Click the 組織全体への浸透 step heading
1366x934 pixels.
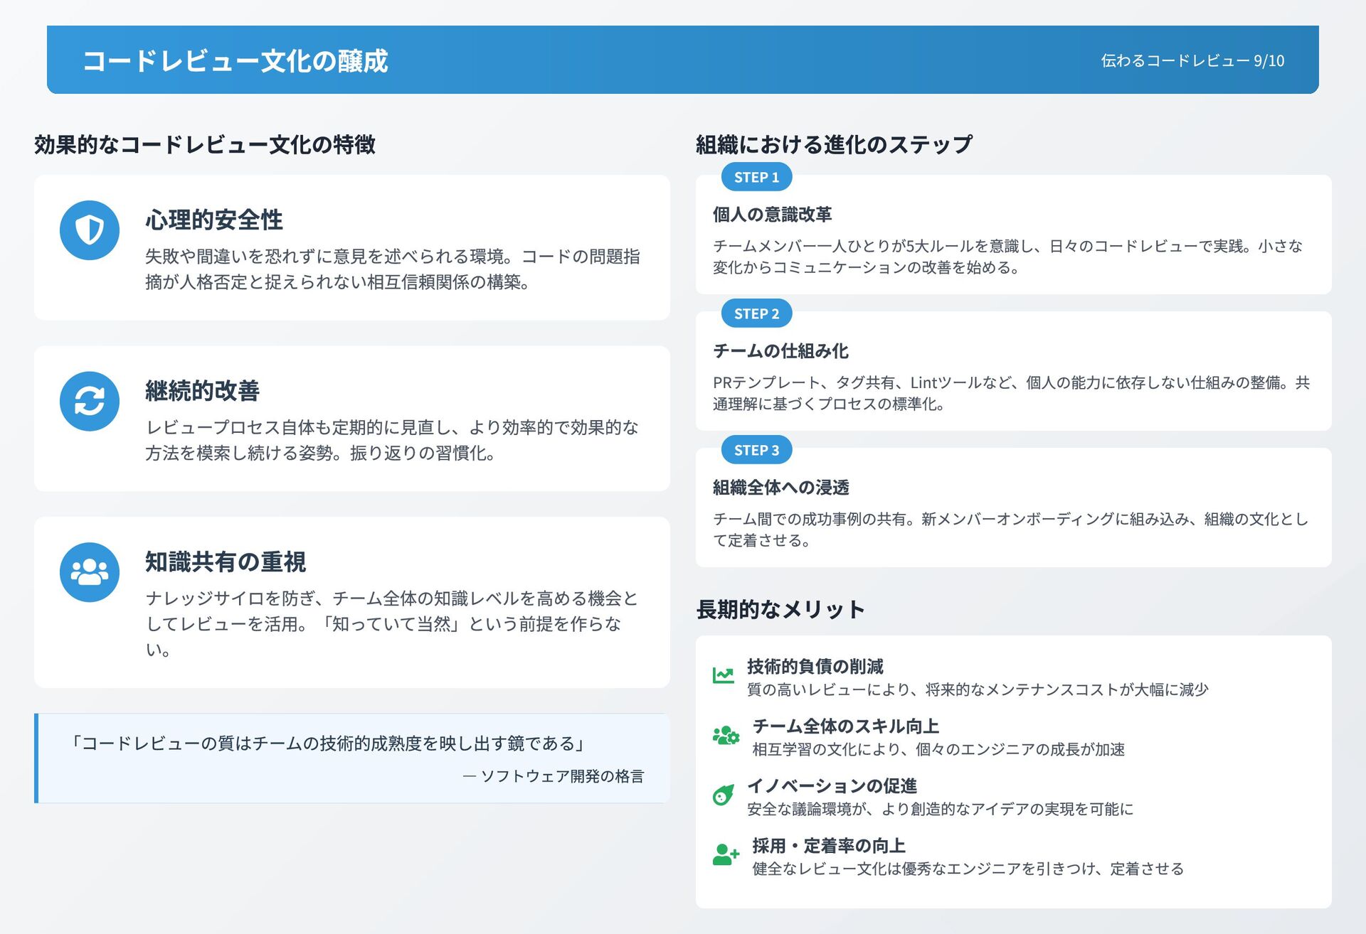click(780, 488)
